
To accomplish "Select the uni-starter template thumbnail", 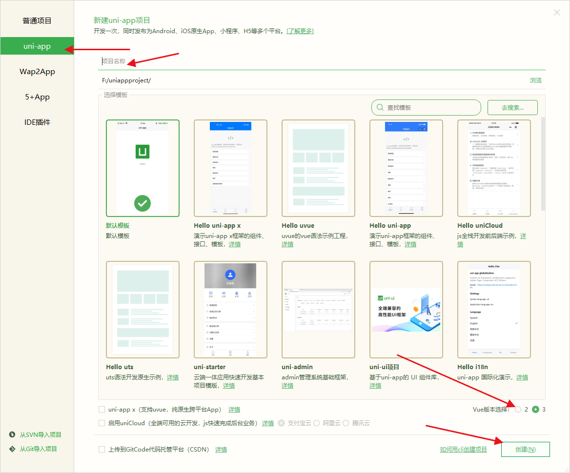I will coord(230,310).
